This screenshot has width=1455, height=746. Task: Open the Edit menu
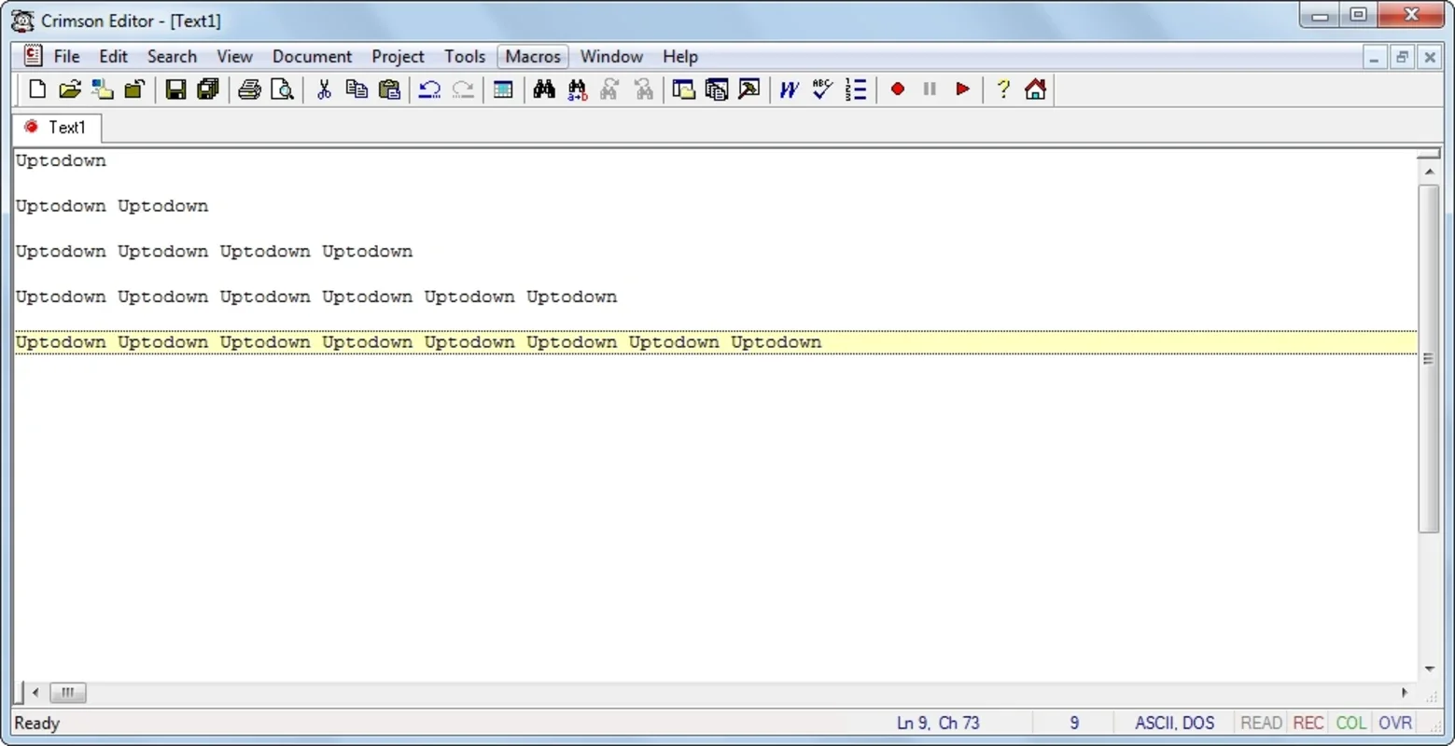114,57
